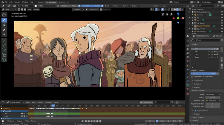224x125 pixels.
Task: Enable Show Only On Keyframed checkbox
Action: point(192,77)
